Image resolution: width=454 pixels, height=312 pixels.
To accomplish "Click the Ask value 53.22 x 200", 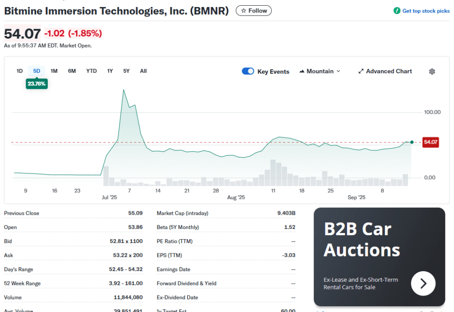I will point(128,255).
